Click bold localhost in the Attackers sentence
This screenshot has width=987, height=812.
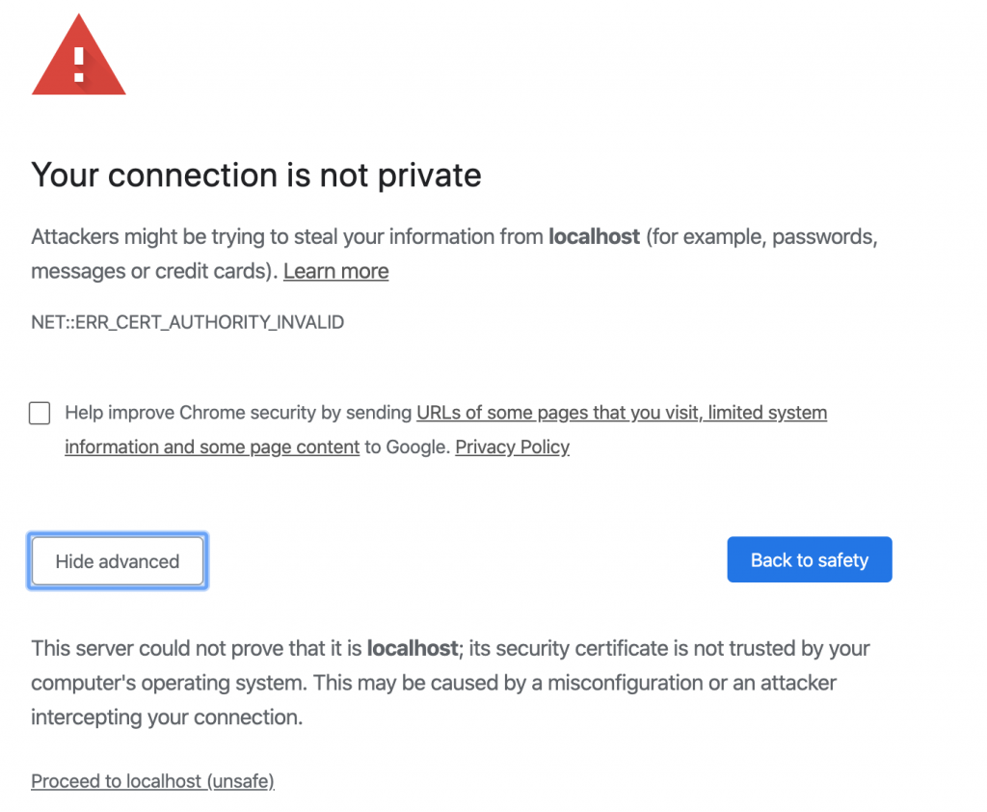coord(594,236)
